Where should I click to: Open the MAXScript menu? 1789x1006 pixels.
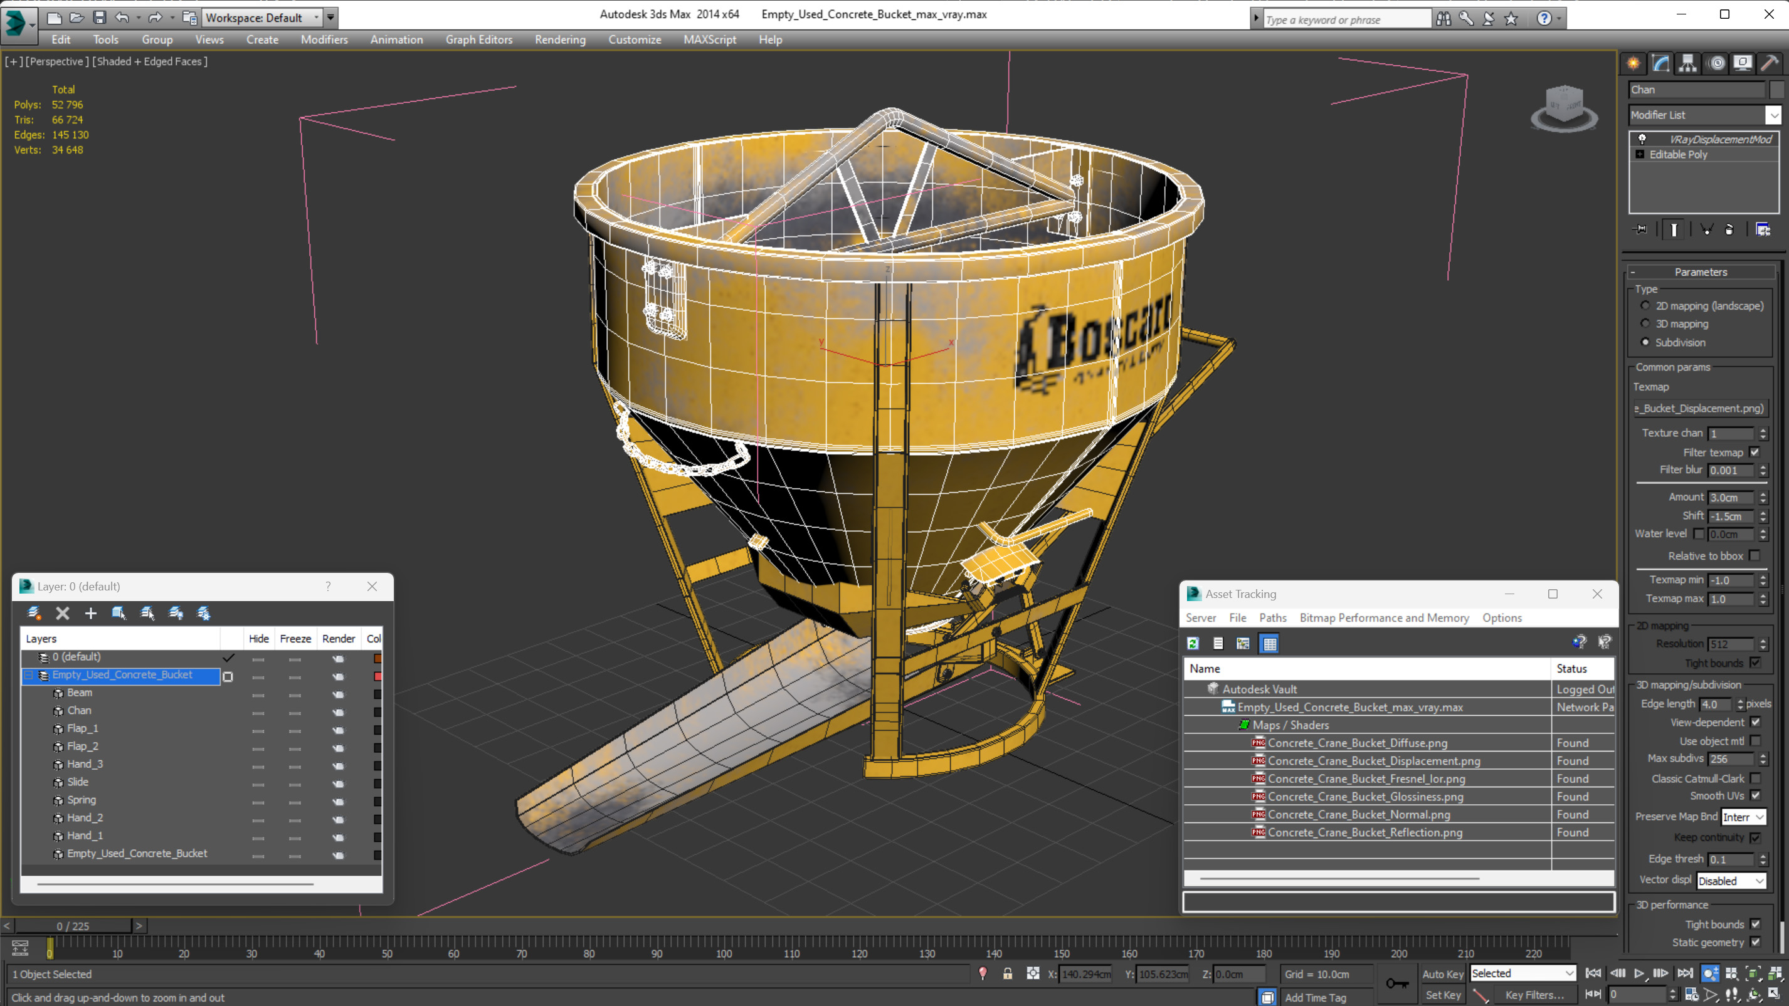[710, 39]
